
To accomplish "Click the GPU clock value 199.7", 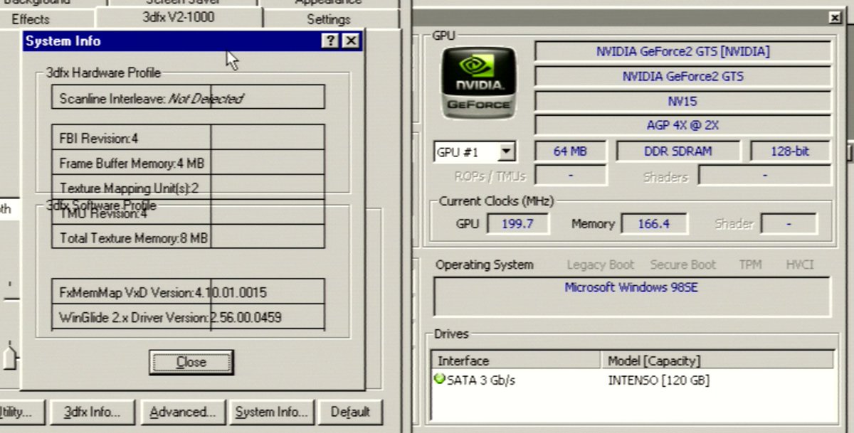I will click(517, 224).
